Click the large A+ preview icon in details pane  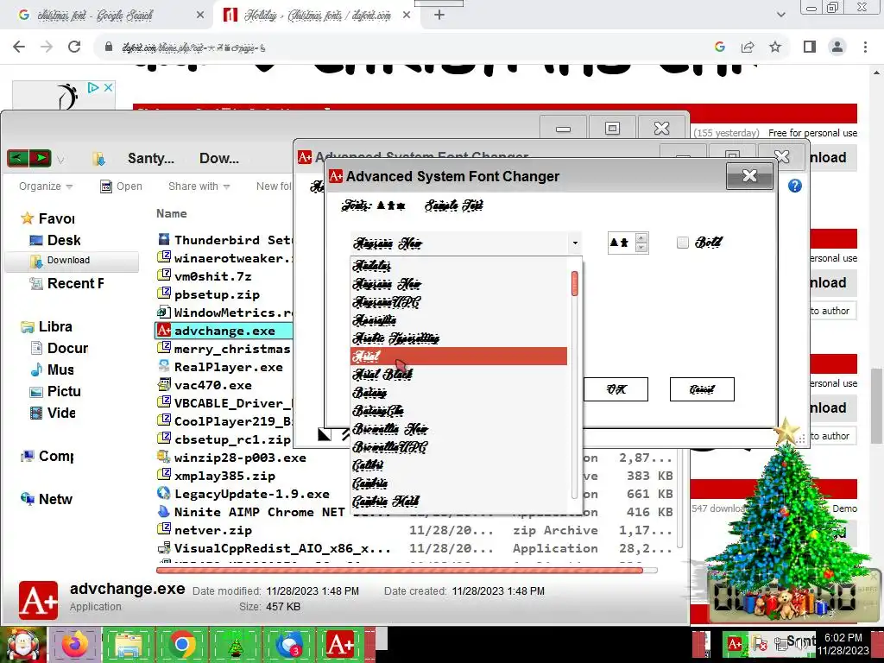pos(38,600)
